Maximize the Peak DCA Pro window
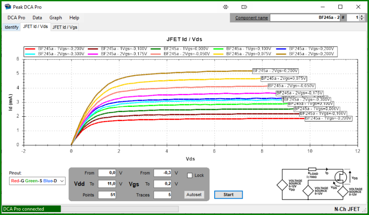The height and width of the screenshot is (215, 369). 340,7
